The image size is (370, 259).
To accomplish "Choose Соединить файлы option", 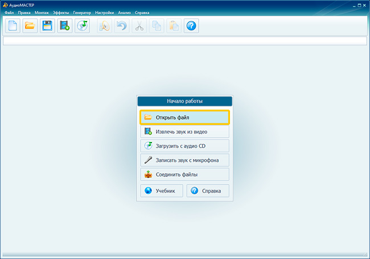I will tap(185, 174).
